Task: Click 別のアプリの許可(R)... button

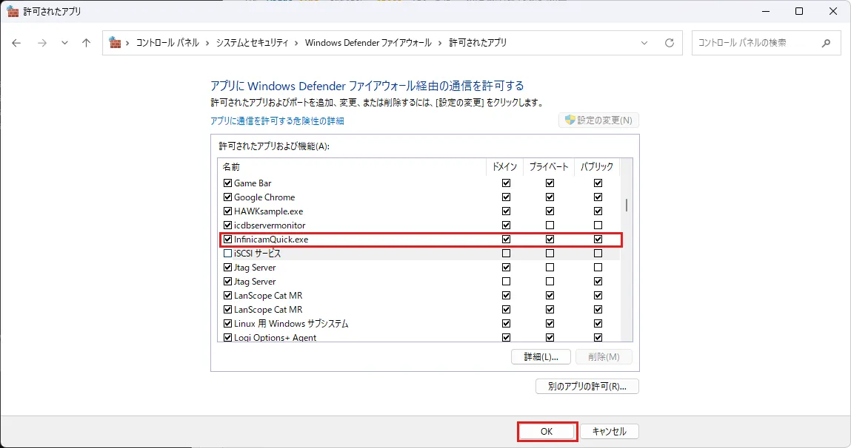Action: (587, 387)
